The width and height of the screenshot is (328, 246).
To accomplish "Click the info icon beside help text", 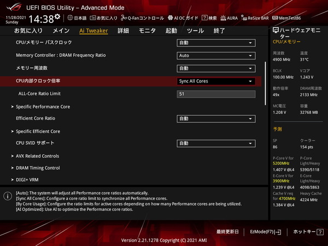I will pos(8,196).
